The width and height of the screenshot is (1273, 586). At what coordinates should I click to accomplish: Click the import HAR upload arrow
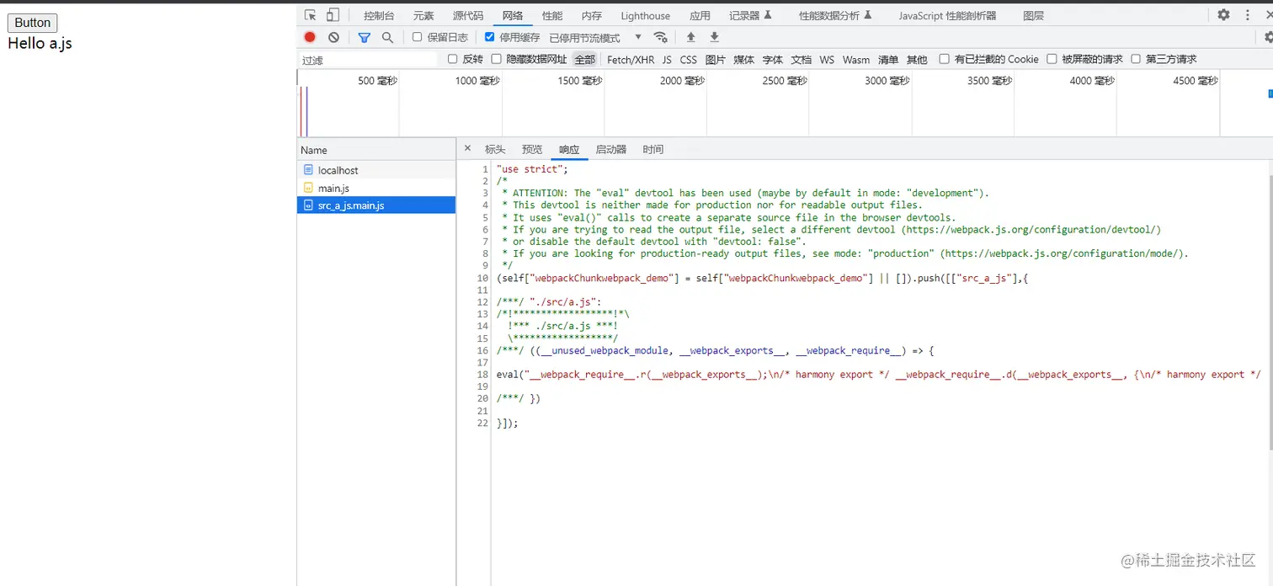point(691,37)
